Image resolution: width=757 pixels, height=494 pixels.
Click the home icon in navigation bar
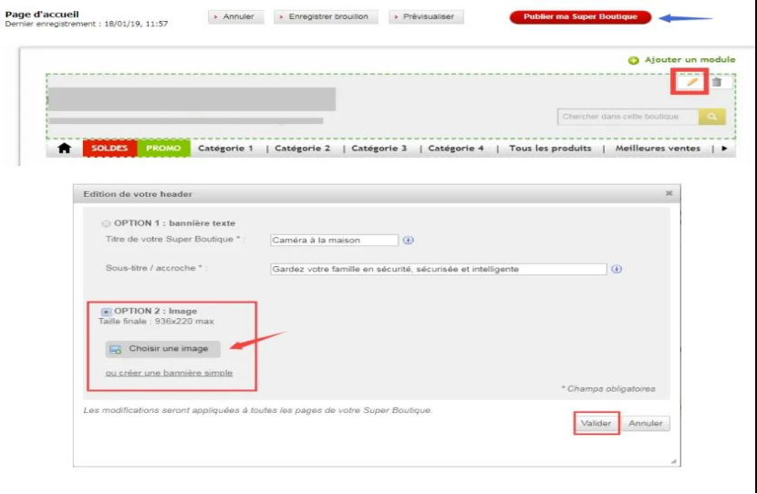[64, 148]
